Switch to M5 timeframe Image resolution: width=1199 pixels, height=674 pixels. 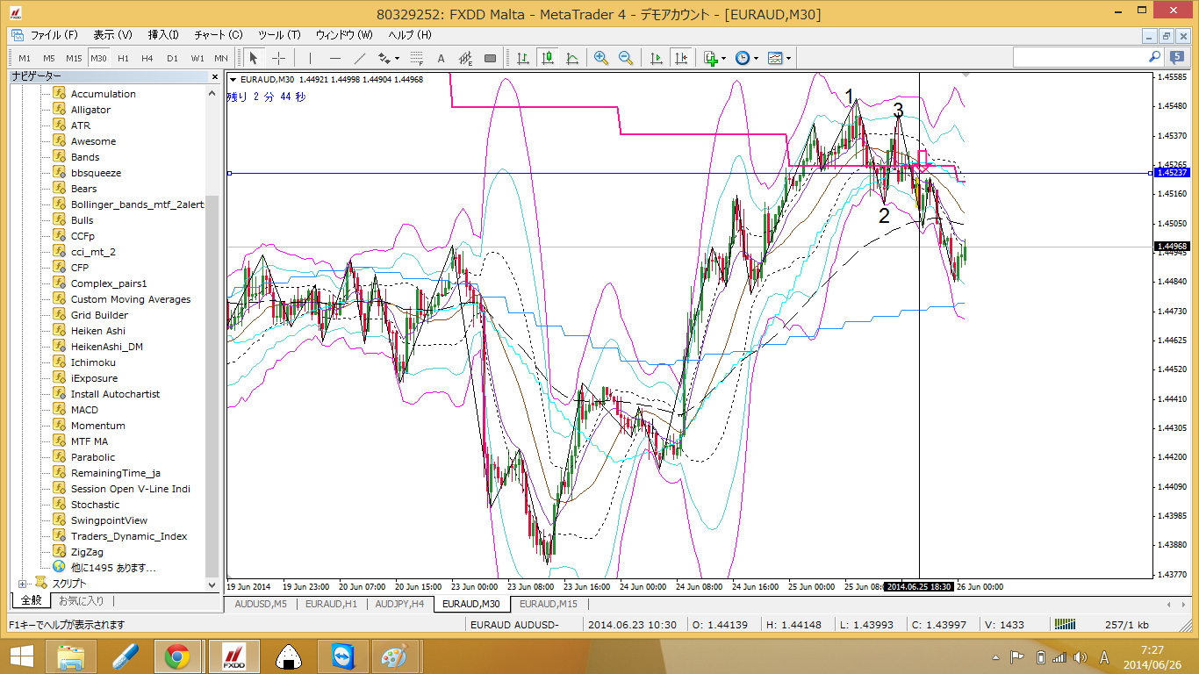49,59
